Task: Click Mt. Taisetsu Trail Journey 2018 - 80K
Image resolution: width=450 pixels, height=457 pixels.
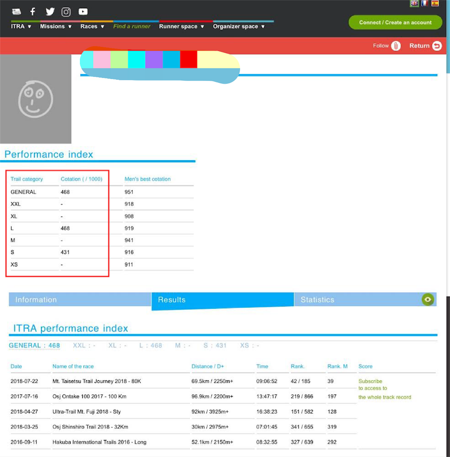Action: click(x=97, y=381)
